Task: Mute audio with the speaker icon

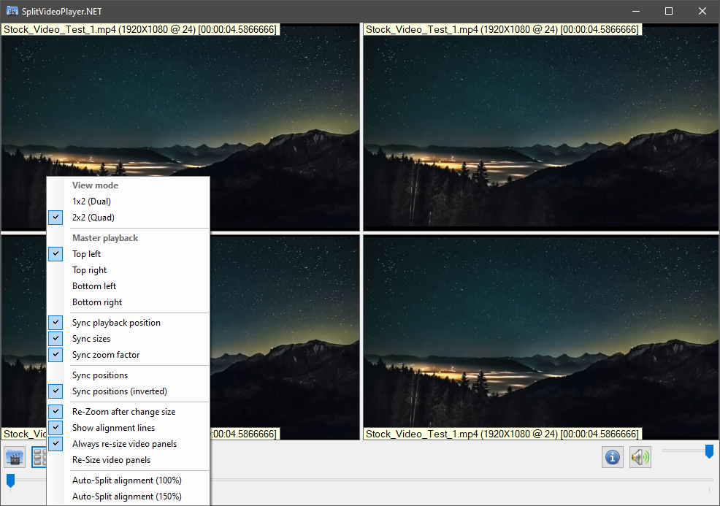Action: [640, 457]
